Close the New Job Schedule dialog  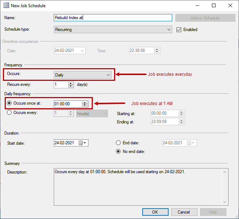[x=230, y=6]
